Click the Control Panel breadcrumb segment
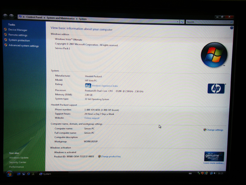This screenshot has height=185, width=246. click(x=34, y=18)
